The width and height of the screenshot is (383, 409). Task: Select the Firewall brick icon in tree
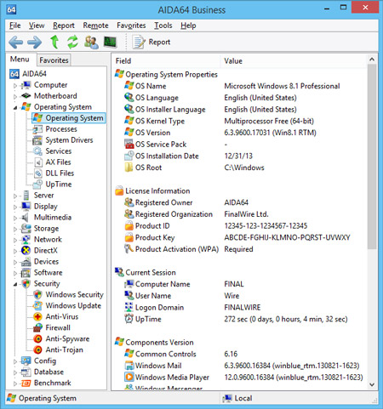coord(37,328)
